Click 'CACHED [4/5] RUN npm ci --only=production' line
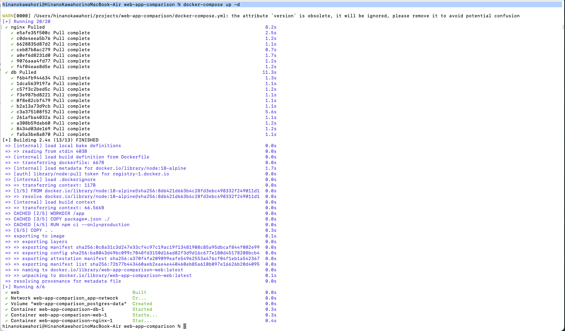 67,225
